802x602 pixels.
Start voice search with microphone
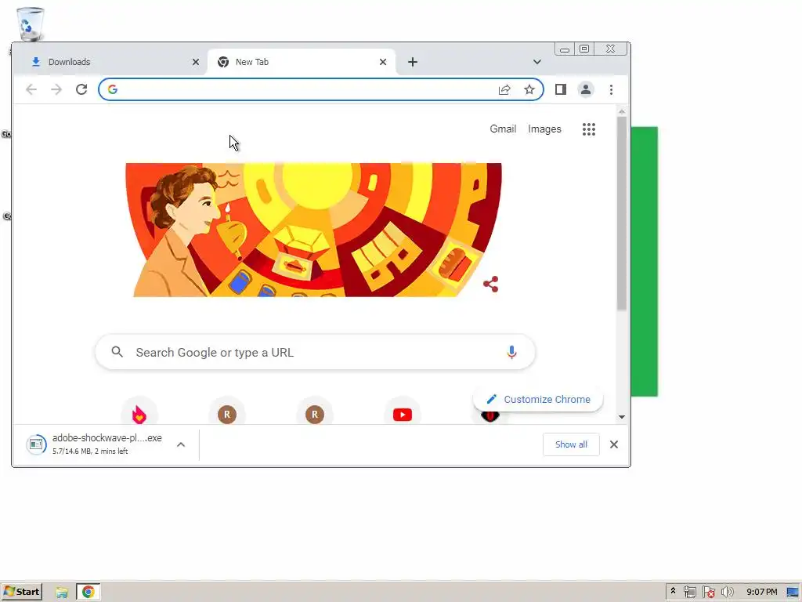pos(511,352)
